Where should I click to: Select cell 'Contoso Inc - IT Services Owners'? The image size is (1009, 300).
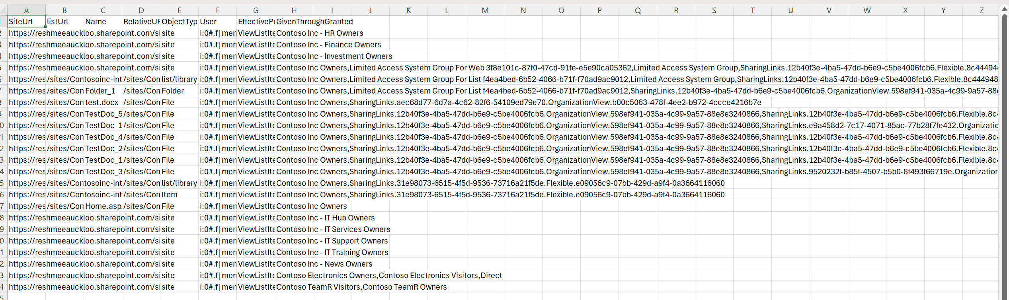[294, 229]
